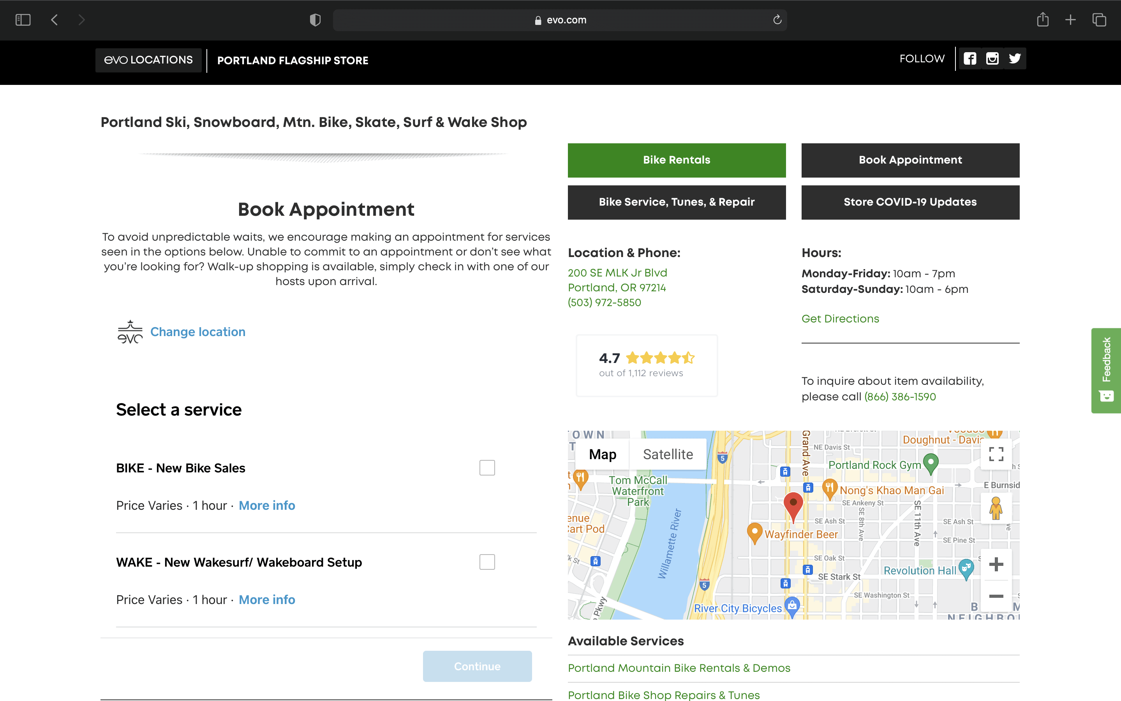Click the Street View pegman icon
Image resolution: width=1121 pixels, height=701 pixels.
(995, 508)
